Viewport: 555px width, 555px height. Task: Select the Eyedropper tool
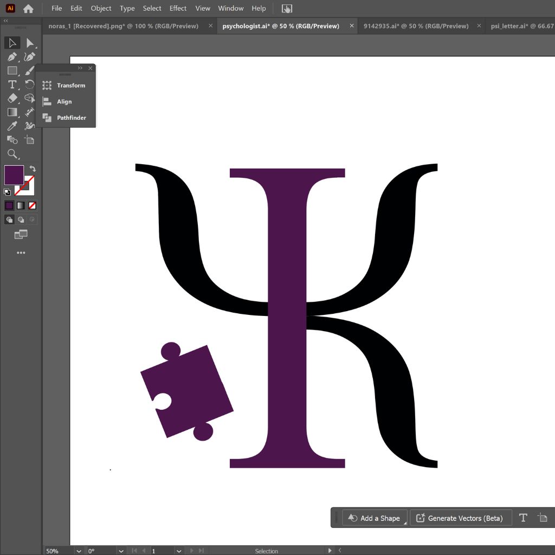tap(12, 126)
